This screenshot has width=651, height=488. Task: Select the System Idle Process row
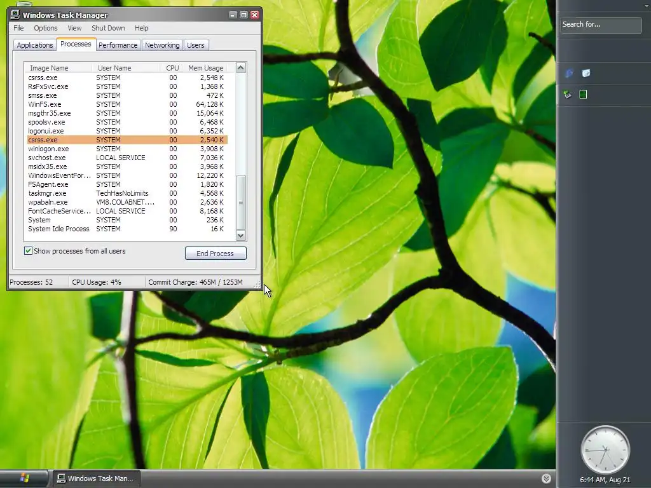pos(127,229)
